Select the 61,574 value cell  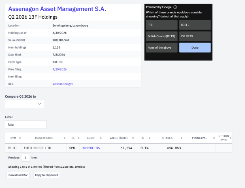[118, 148]
